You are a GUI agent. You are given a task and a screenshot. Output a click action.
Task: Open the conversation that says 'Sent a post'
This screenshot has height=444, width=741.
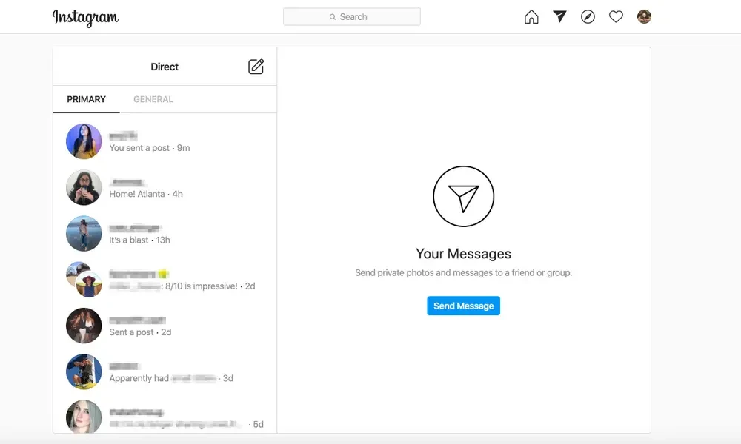point(163,326)
